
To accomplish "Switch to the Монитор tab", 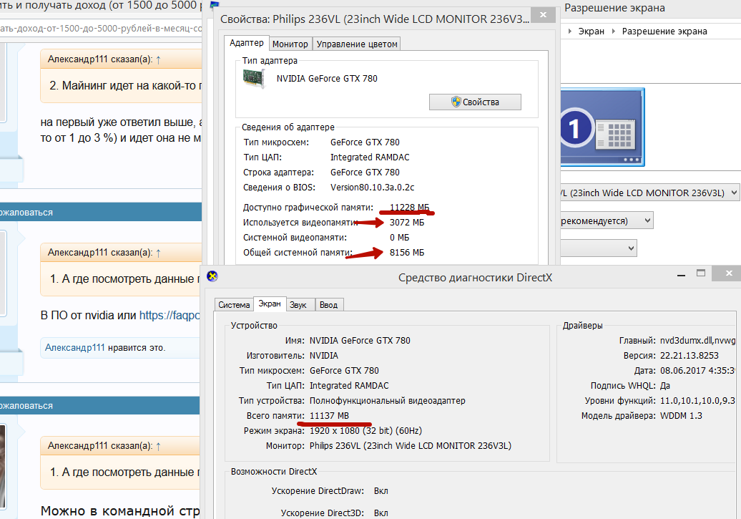I will click(x=290, y=44).
